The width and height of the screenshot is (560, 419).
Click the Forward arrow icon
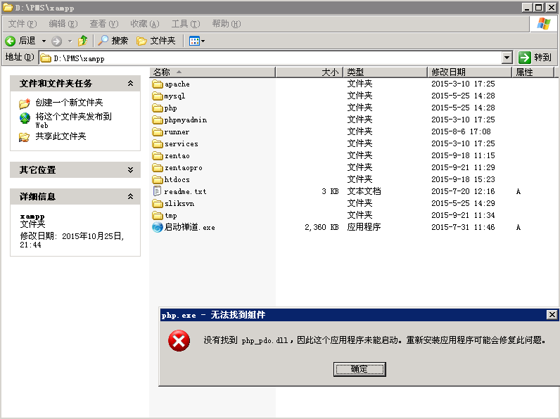coord(56,41)
